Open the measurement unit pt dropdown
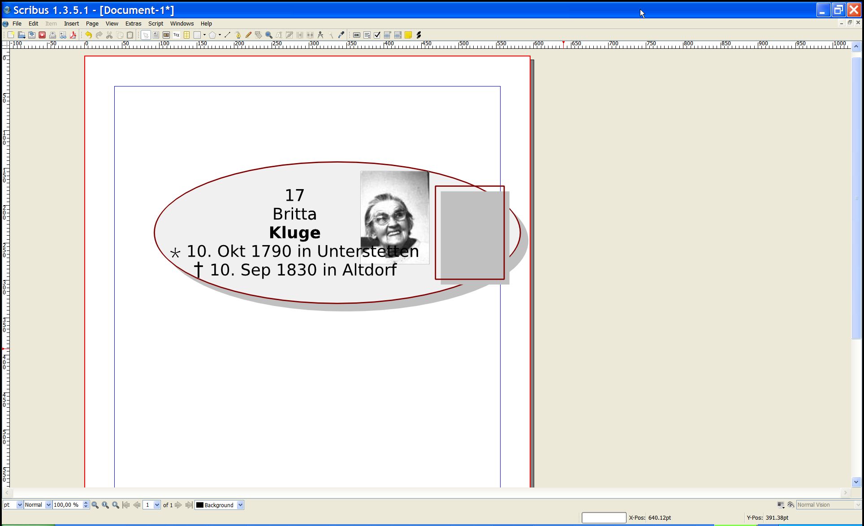 (19, 505)
